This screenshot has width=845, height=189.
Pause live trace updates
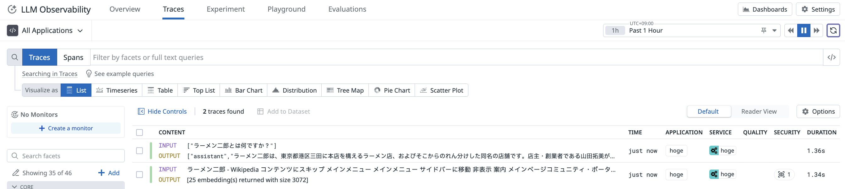click(x=803, y=30)
